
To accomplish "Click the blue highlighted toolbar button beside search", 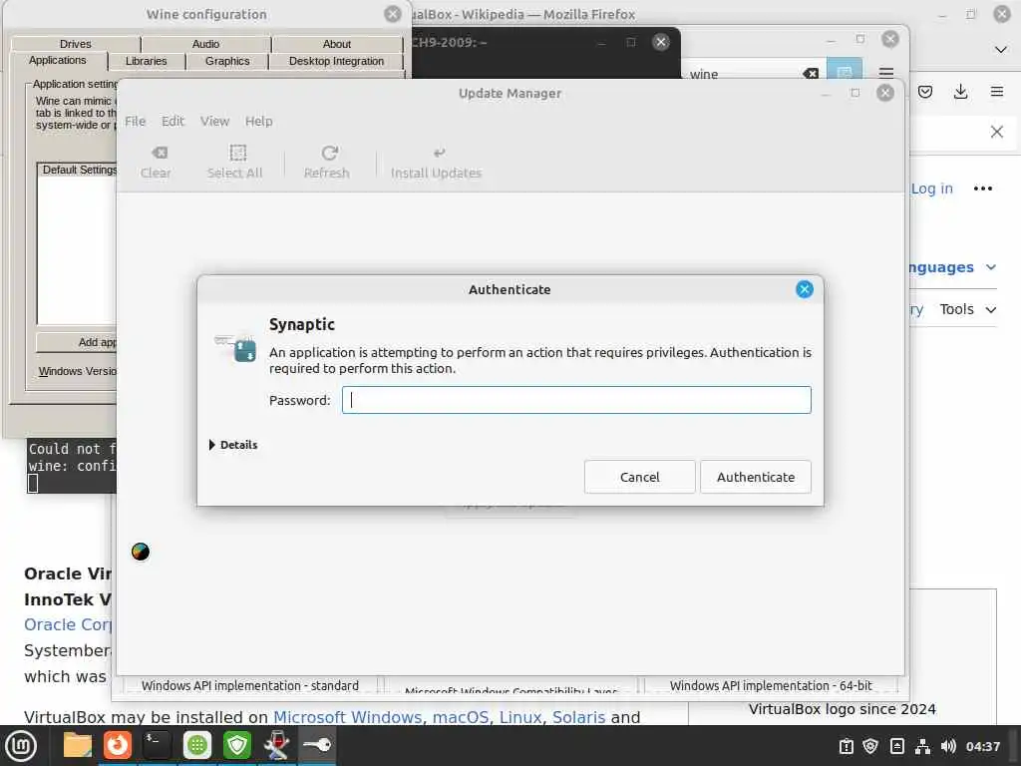I will 845,69.
